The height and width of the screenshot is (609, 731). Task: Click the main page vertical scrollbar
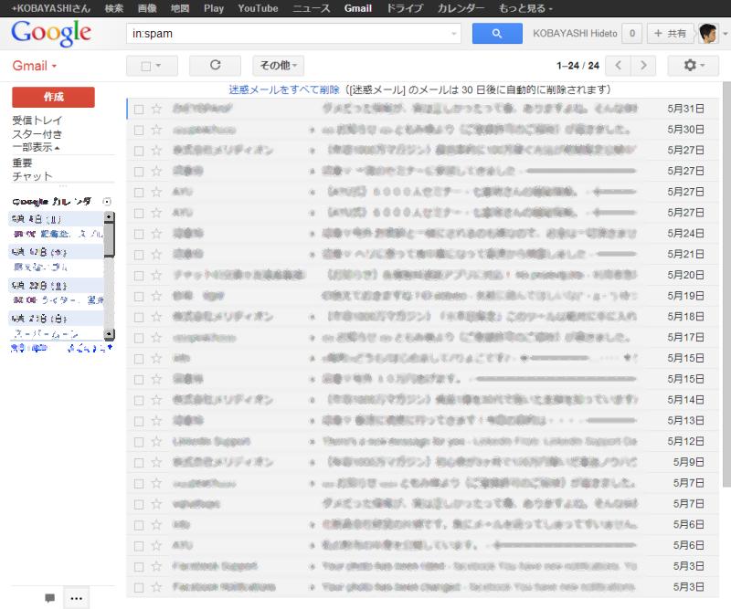(726, 284)
